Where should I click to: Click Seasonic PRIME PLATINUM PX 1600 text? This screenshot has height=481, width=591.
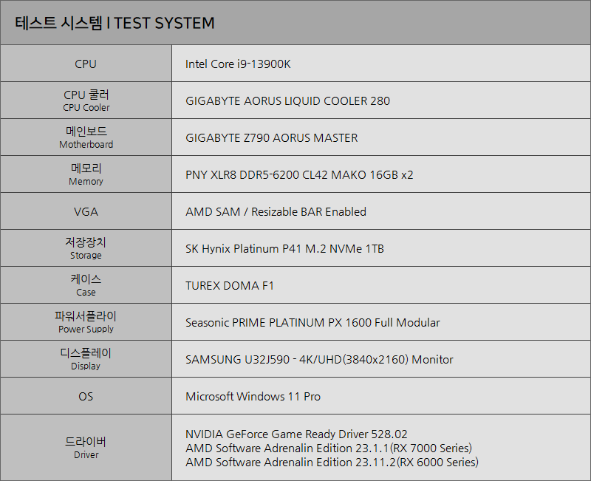click(312, 323)
